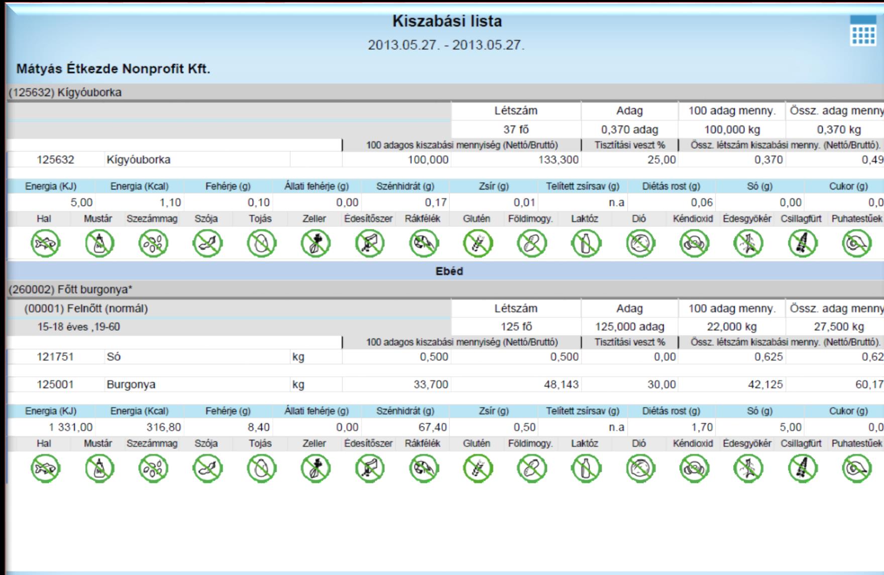
Task: Select item code 125632 in ingredient row
Action: click(x=55, y=160)
